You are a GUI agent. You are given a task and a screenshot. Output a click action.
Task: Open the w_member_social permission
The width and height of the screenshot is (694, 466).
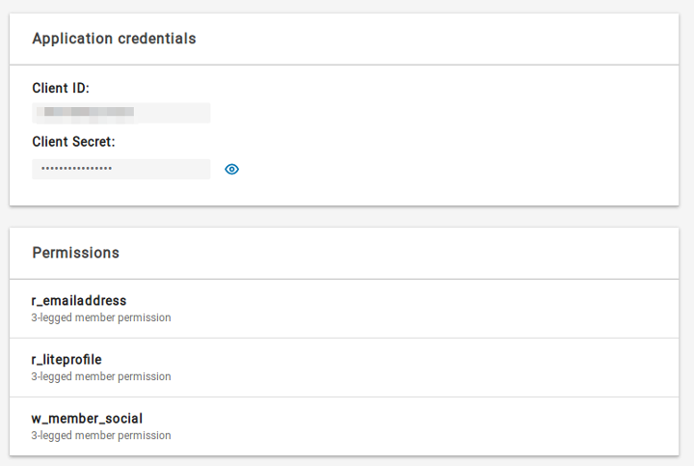[x=87, y=419]
